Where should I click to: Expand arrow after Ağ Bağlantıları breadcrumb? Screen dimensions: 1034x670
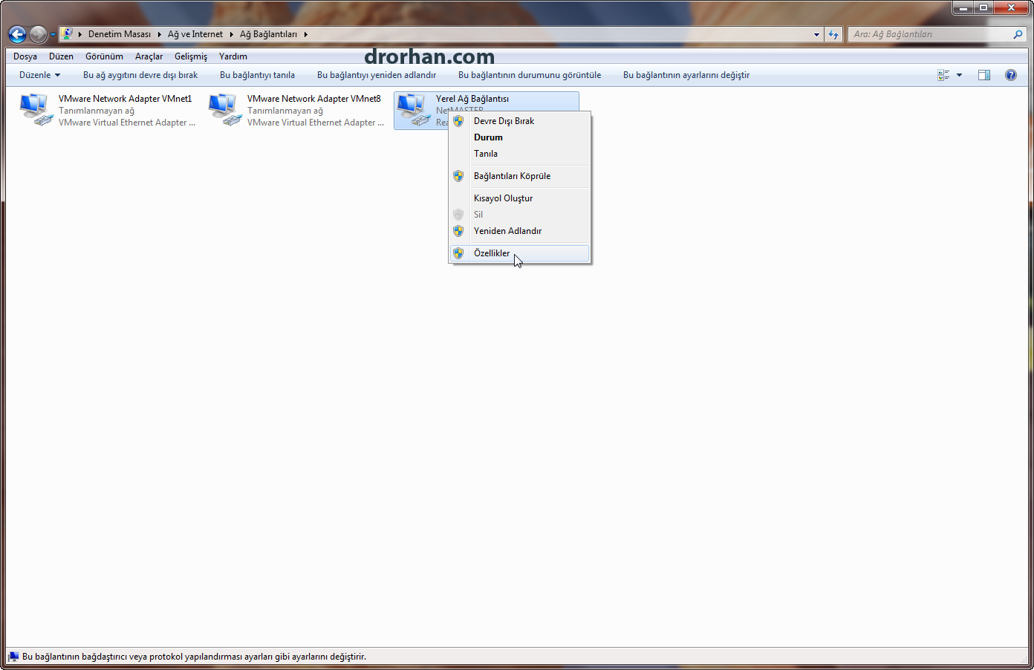coord(305,34)
